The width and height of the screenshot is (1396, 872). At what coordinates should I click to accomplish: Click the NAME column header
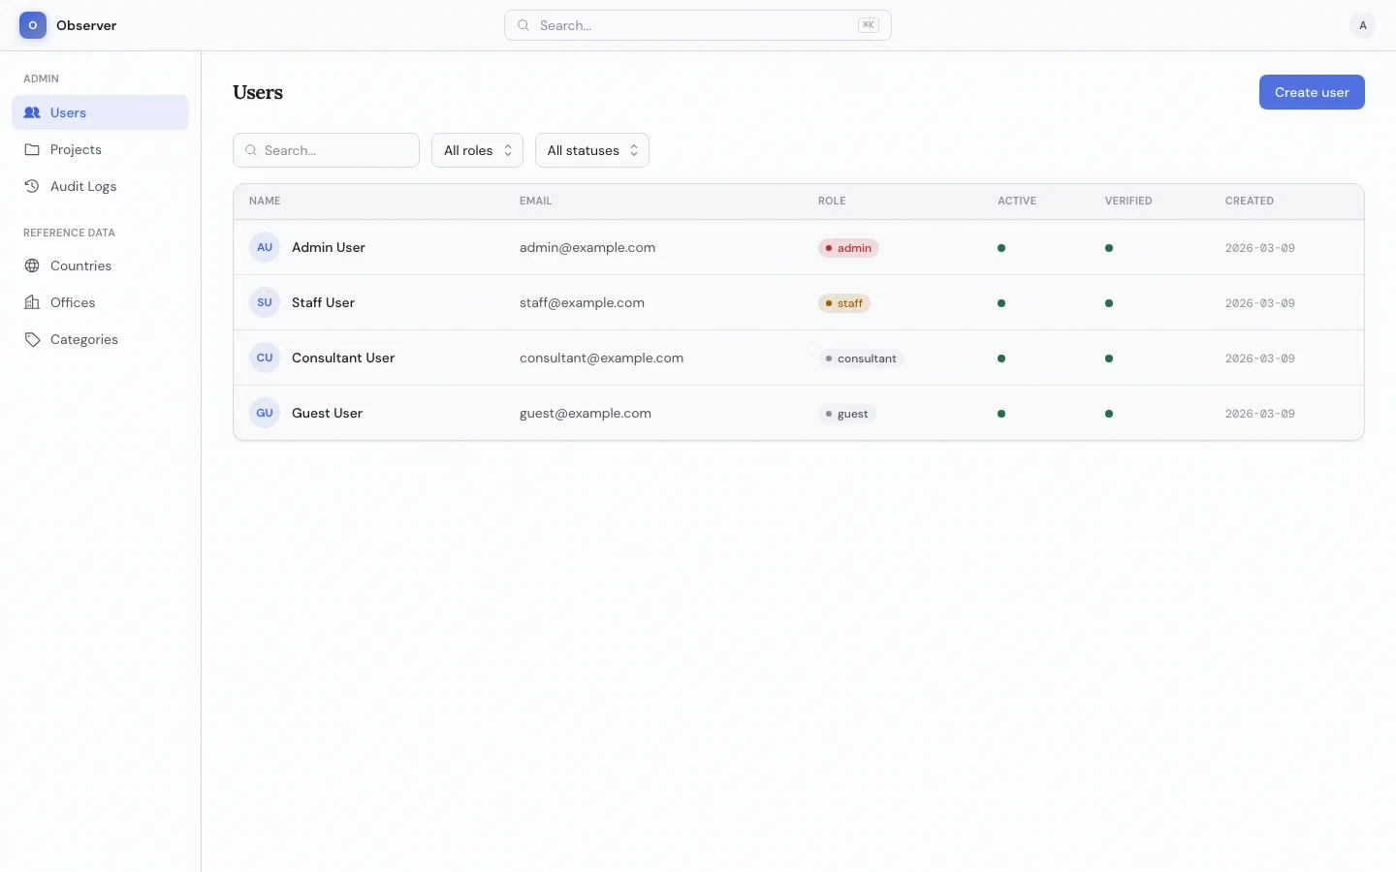[x=265, y=201]
